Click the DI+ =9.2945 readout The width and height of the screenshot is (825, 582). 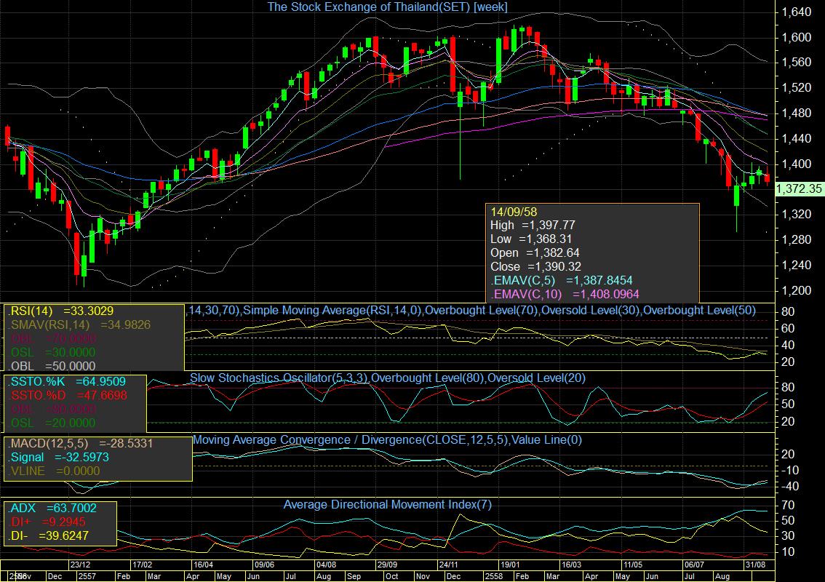pos(47,522)
